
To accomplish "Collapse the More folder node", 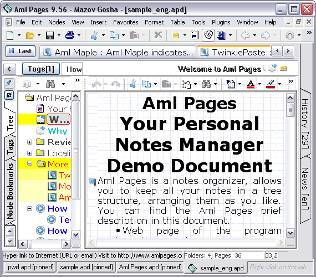I will tap(29, 163).
